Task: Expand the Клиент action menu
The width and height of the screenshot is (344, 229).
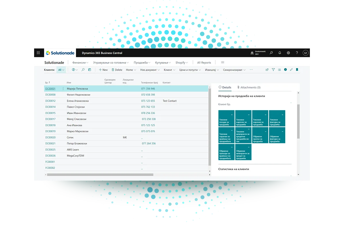Action: pos(170,70)
